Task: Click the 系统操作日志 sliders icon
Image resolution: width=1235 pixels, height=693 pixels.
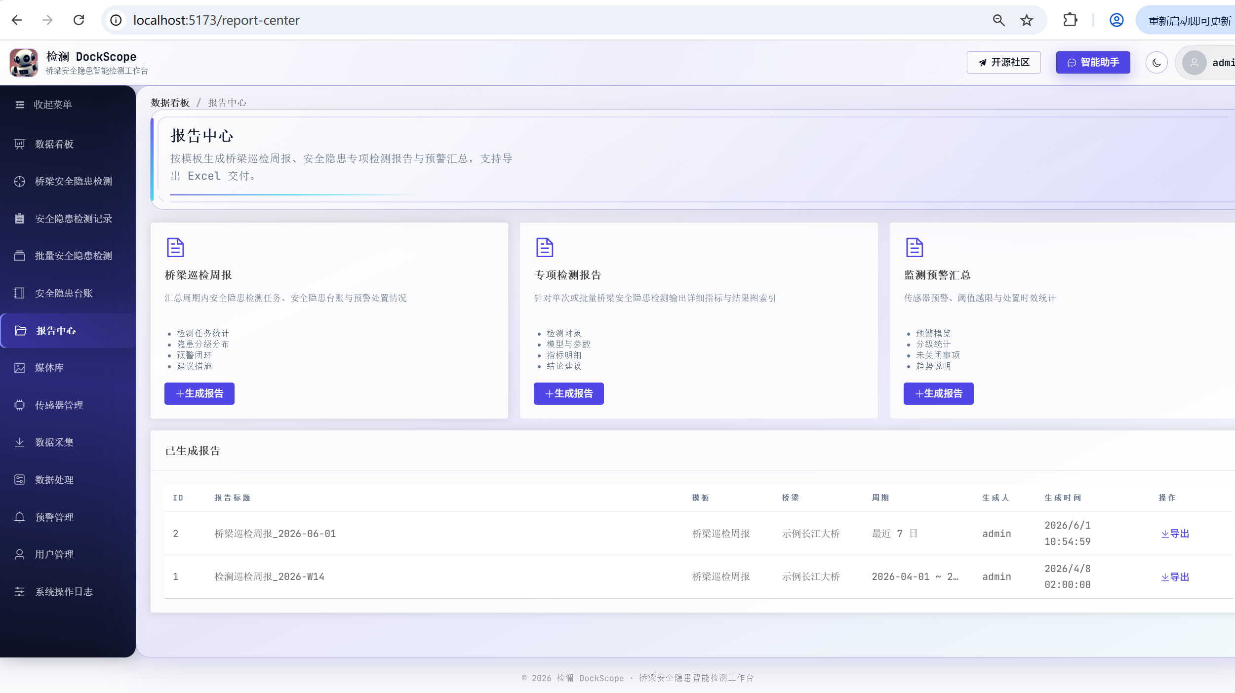Action: click(x=20, y=592)
